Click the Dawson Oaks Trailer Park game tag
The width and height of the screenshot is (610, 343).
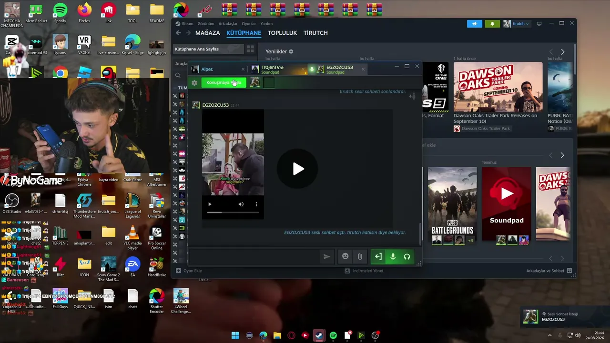482,129
